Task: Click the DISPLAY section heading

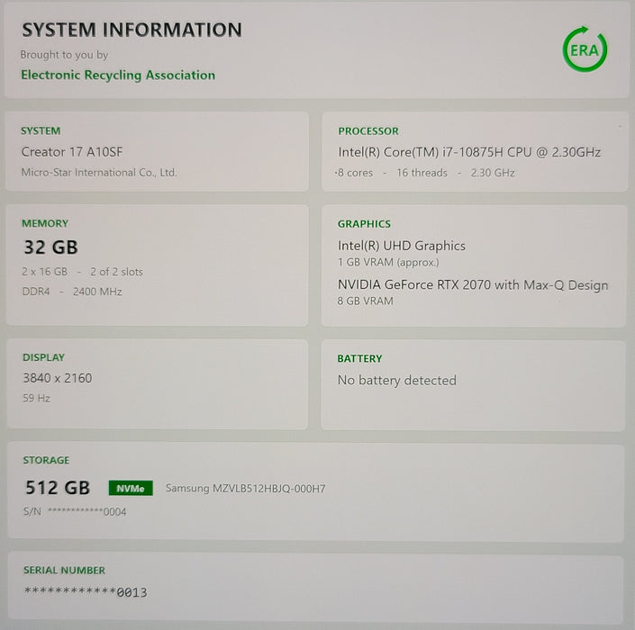Action: 43,357
